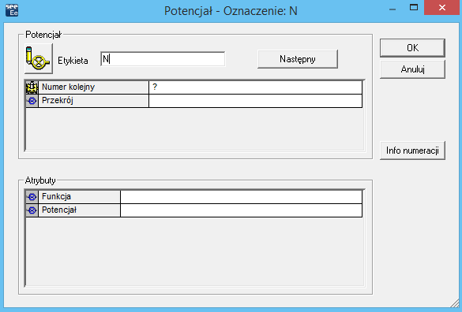Click the See Electrical app icon in title bar

[x=12, y=10]
